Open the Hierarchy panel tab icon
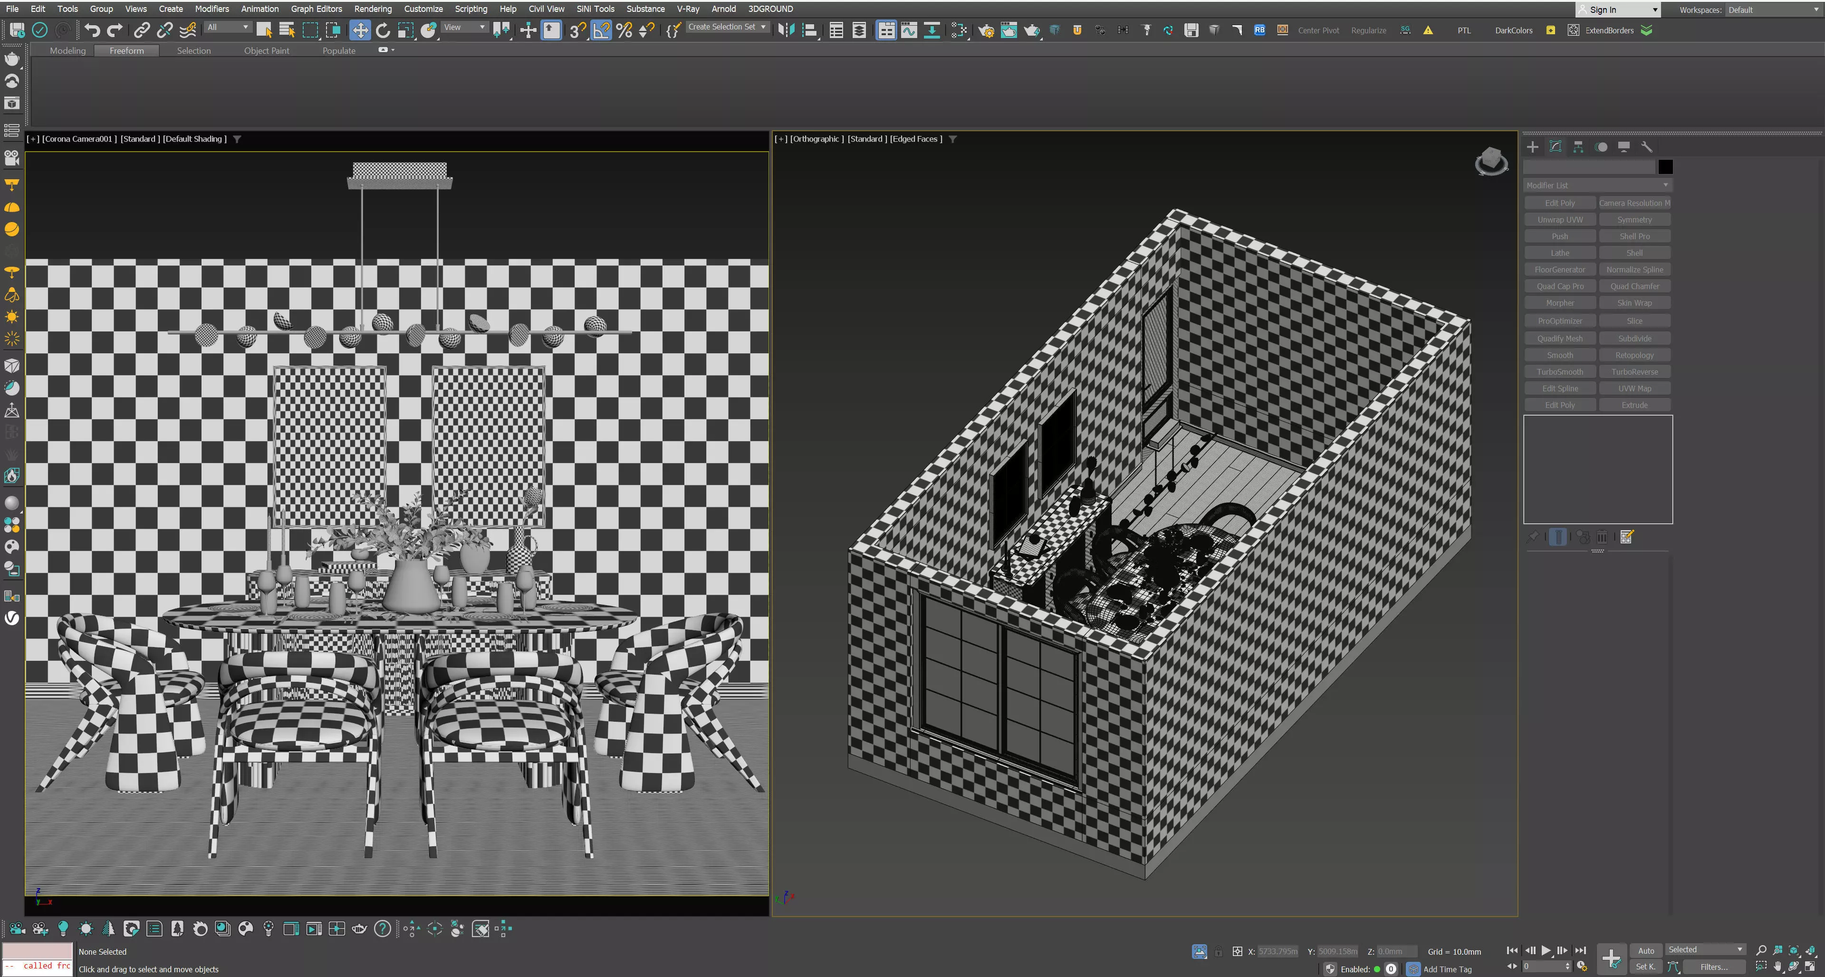 click(1578, 146)
